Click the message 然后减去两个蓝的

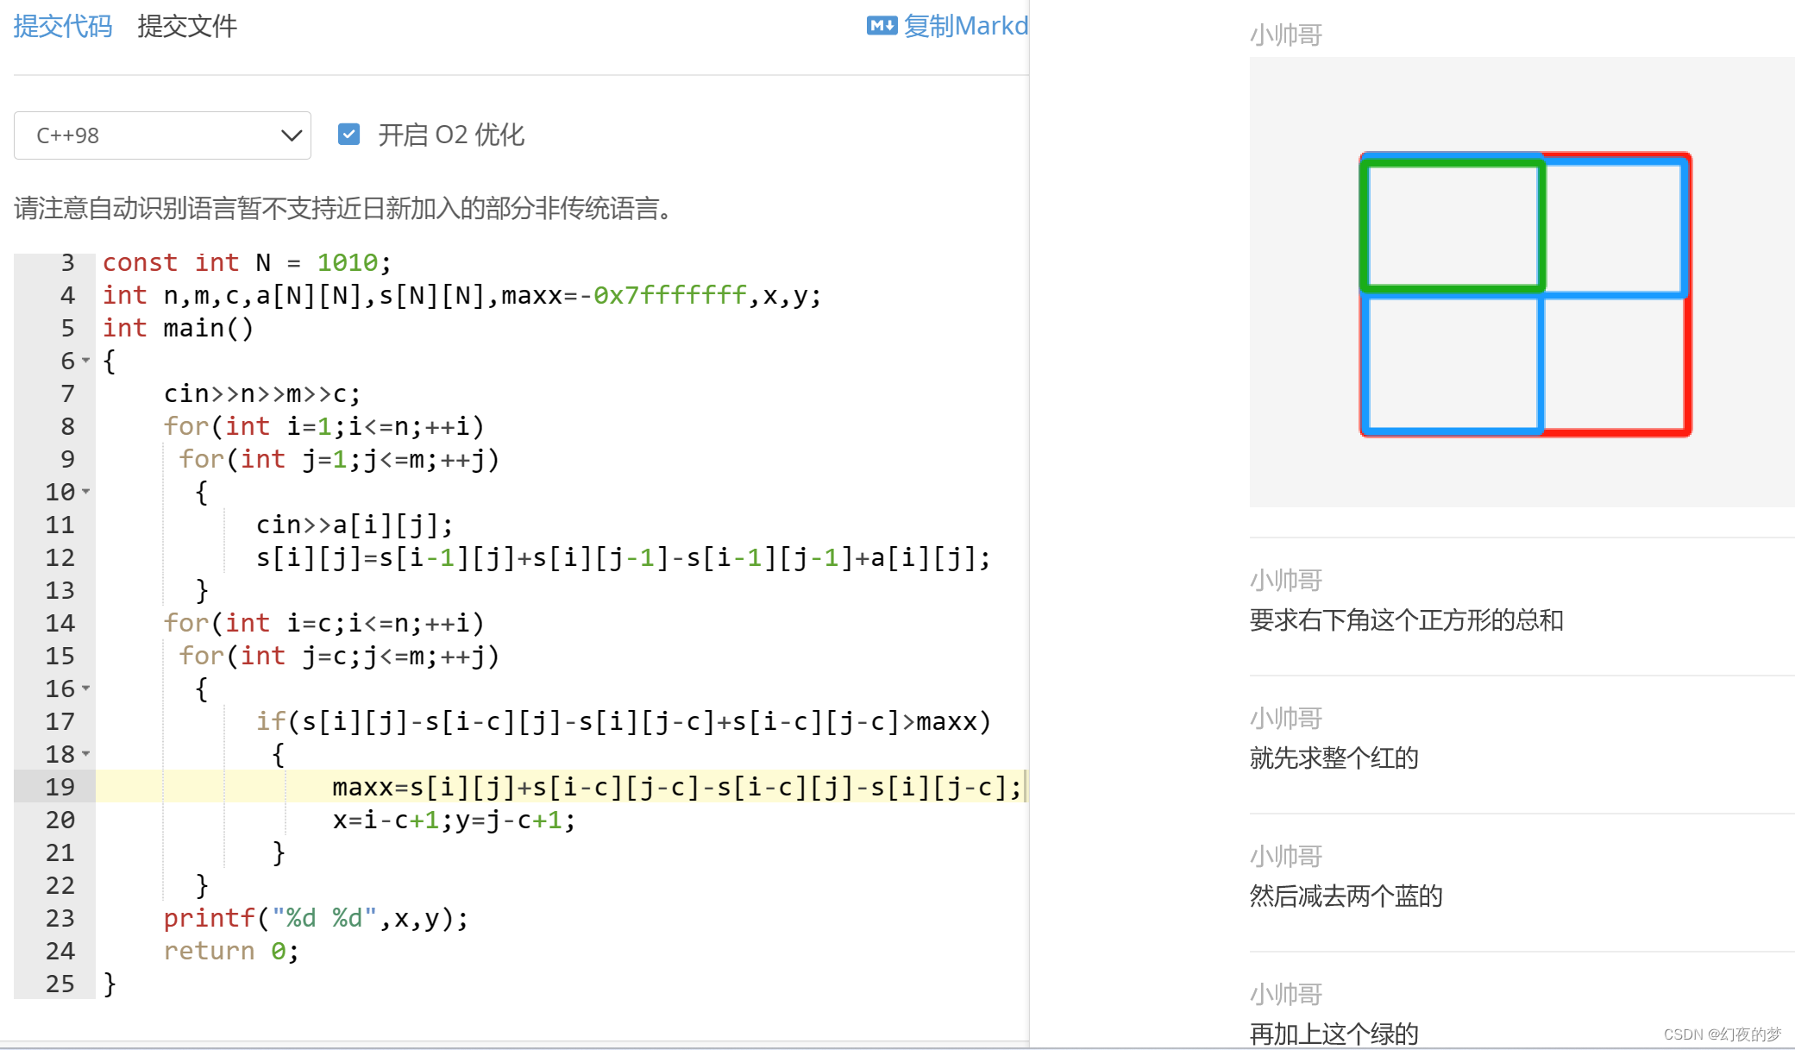coord(1346,896)
